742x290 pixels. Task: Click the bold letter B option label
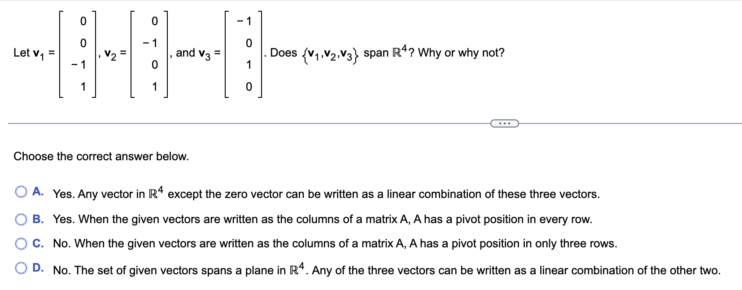tap(39, 219)
